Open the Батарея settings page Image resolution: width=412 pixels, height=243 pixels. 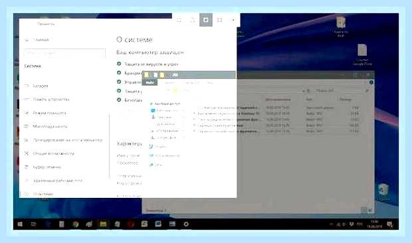point(41,86)
